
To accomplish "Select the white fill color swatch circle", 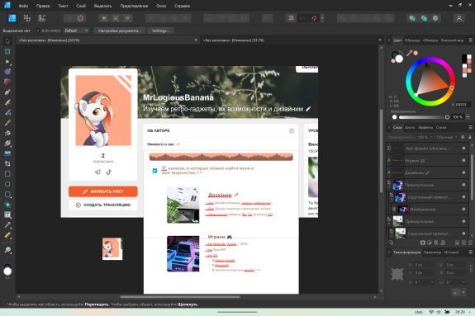I will tap(399, 59).
